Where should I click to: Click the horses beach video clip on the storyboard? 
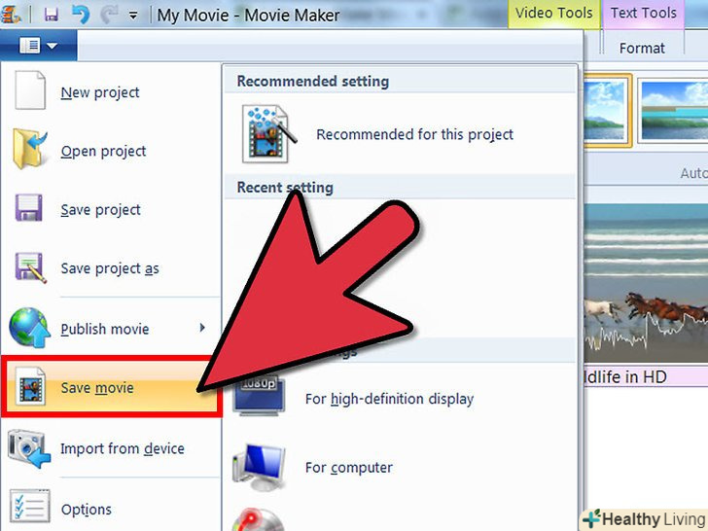(x=646, y=282)
